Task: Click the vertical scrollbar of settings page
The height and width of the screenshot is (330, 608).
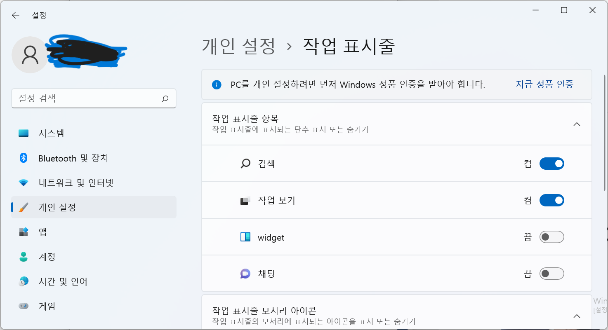Action: [605, 132]
